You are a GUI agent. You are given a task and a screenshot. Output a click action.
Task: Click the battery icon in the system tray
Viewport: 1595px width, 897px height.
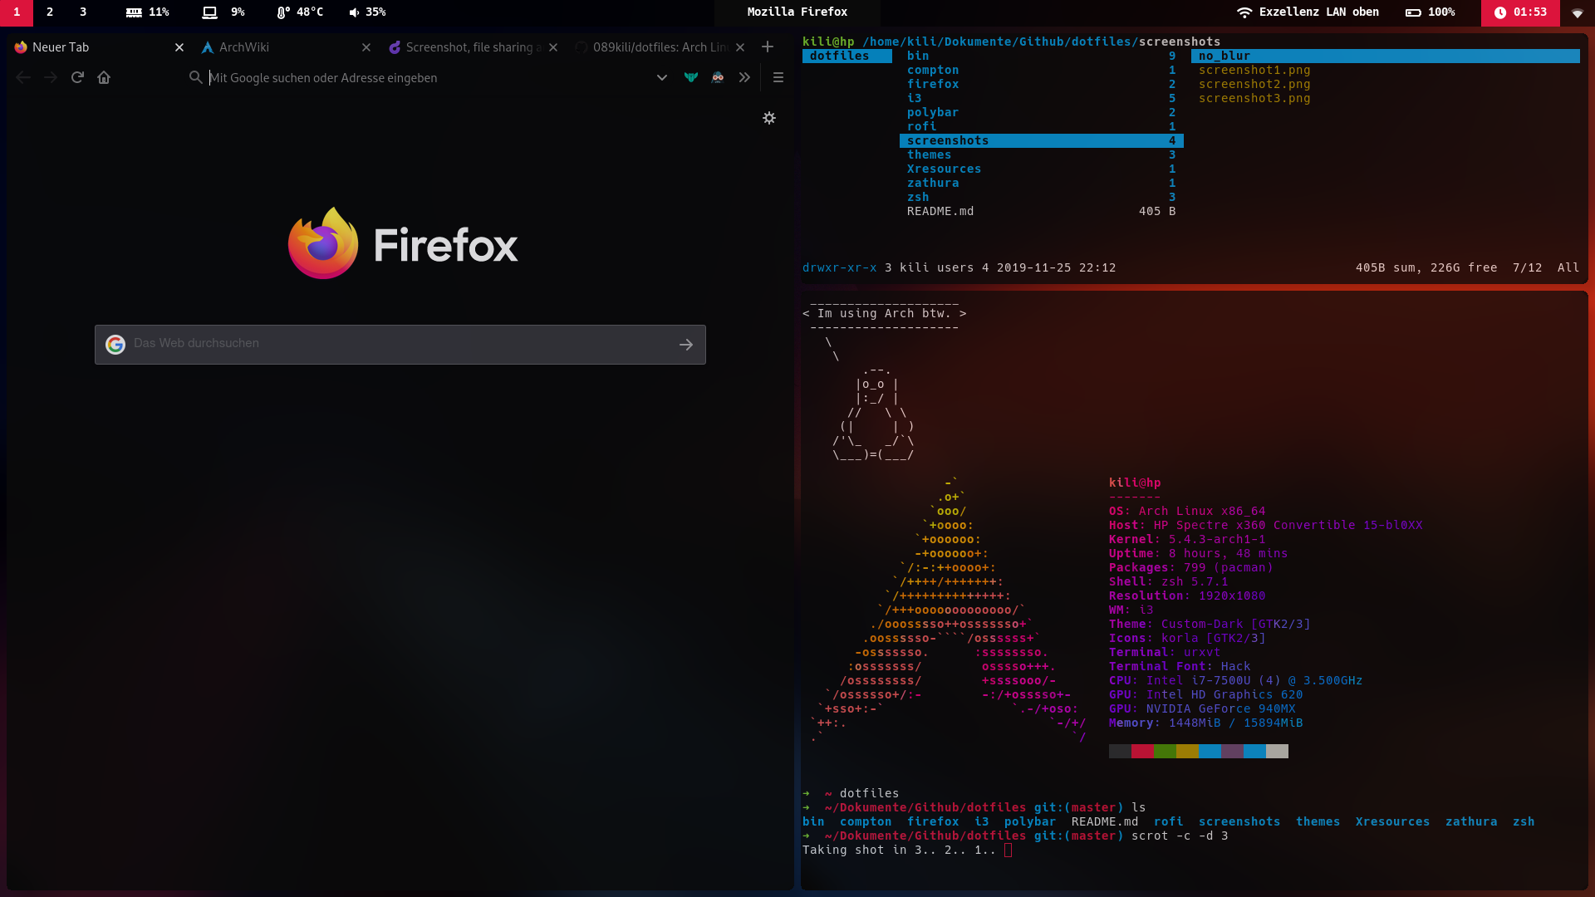tap(1412, 12)
